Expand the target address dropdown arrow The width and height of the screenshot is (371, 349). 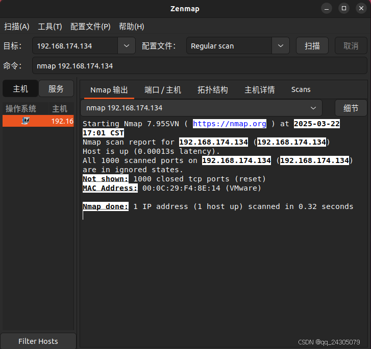pyautogui.click(x=127, y=45)
